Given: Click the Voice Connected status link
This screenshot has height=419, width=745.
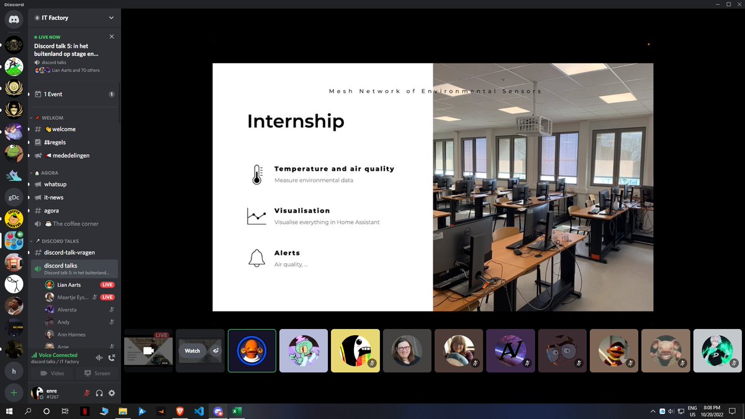Looking at the screenshot, I should point(58,355).
